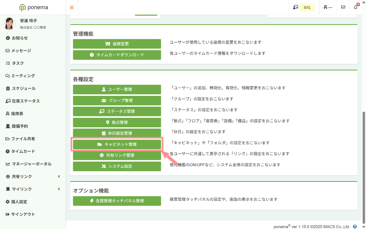Open the attendance status 出社 badge
Viewport: 366px width, 229px height.
307,7
